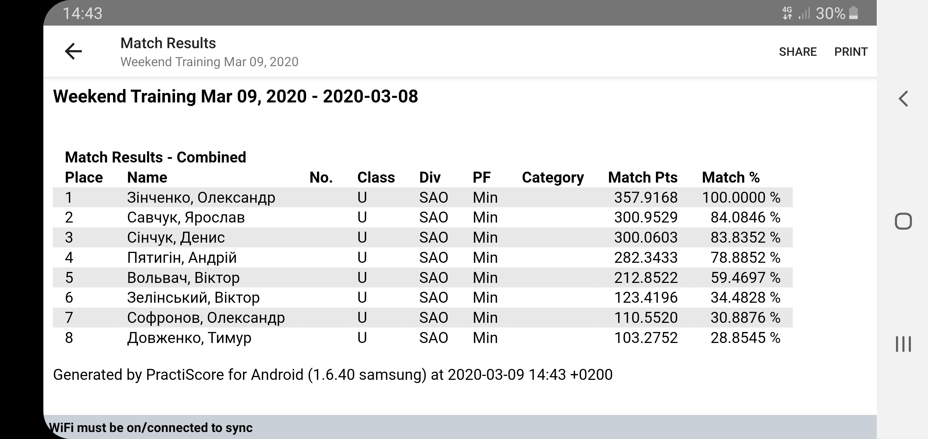This screenshot has width=928, height=439.
Task: Open the recent apps button
Action: [903, 344]
